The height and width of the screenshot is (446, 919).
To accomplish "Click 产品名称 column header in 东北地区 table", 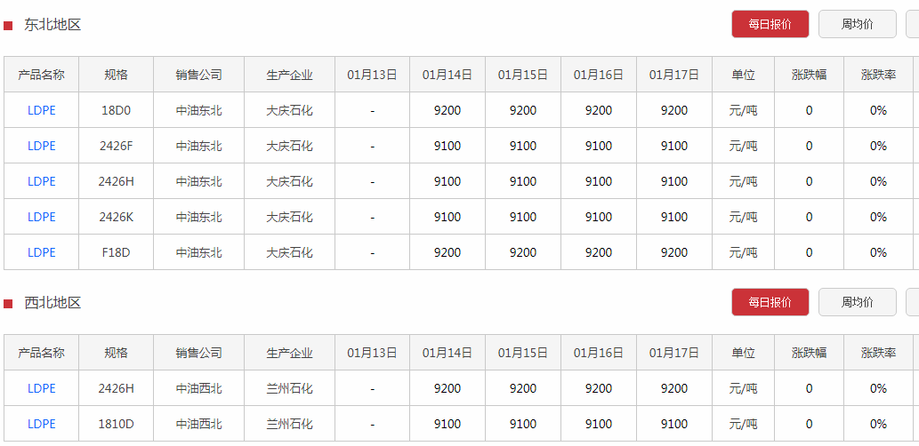I will pos(42,75).
